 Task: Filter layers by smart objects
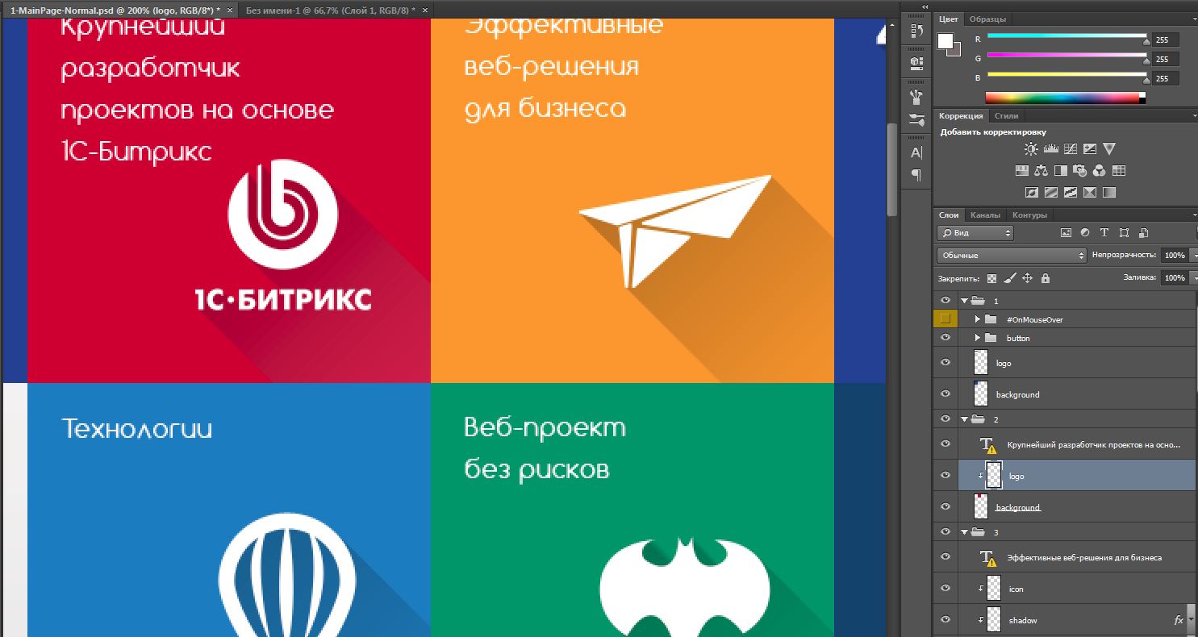1144,233
